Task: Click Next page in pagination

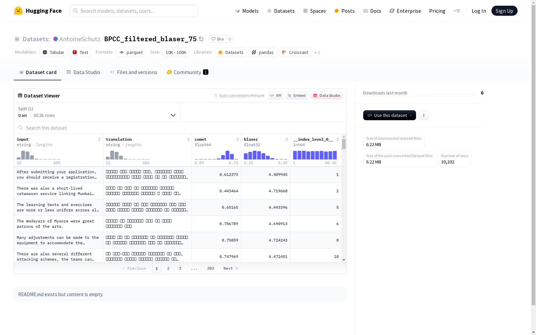Action: (x=231, y=268)
